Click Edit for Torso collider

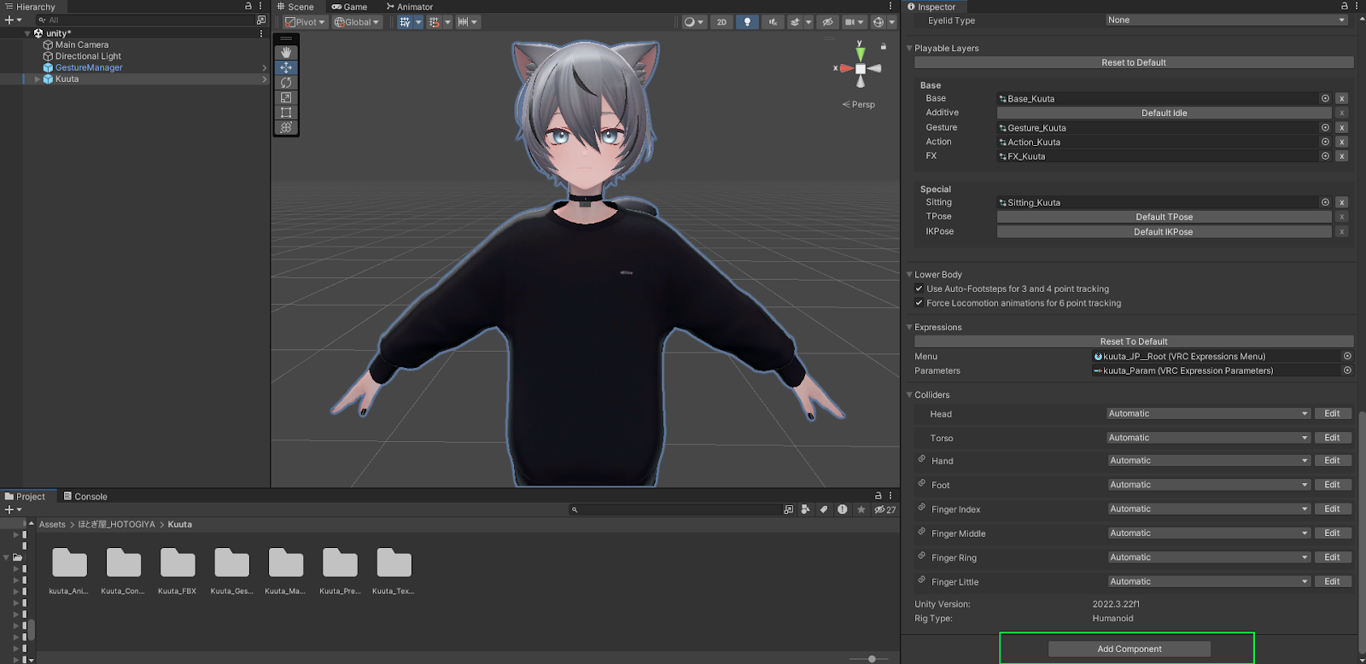[1332, 438]
